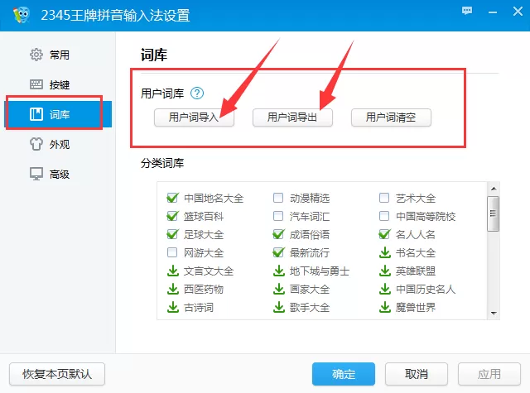Image resolution: width=530 pixels, height=393 pixels.
Task: Click the dictionary list scroll-down arrow
Action: 494,314
